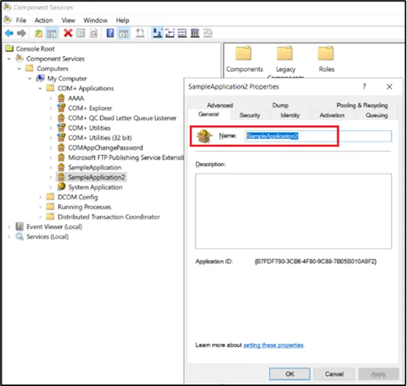Select Large Icons view toolbar button

point(157,33)
